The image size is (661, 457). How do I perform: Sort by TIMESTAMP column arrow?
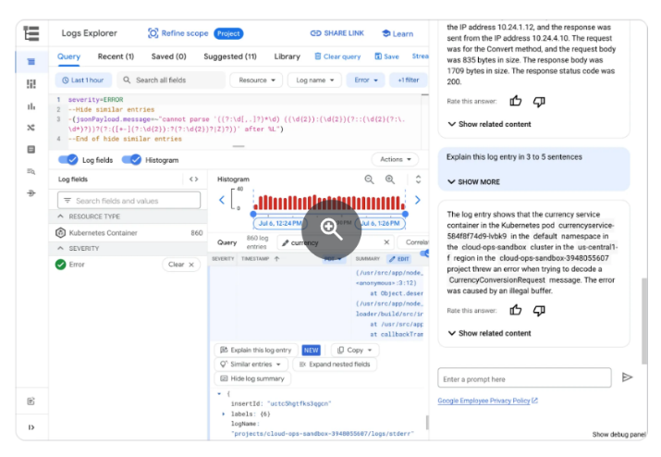click(277, 259)
